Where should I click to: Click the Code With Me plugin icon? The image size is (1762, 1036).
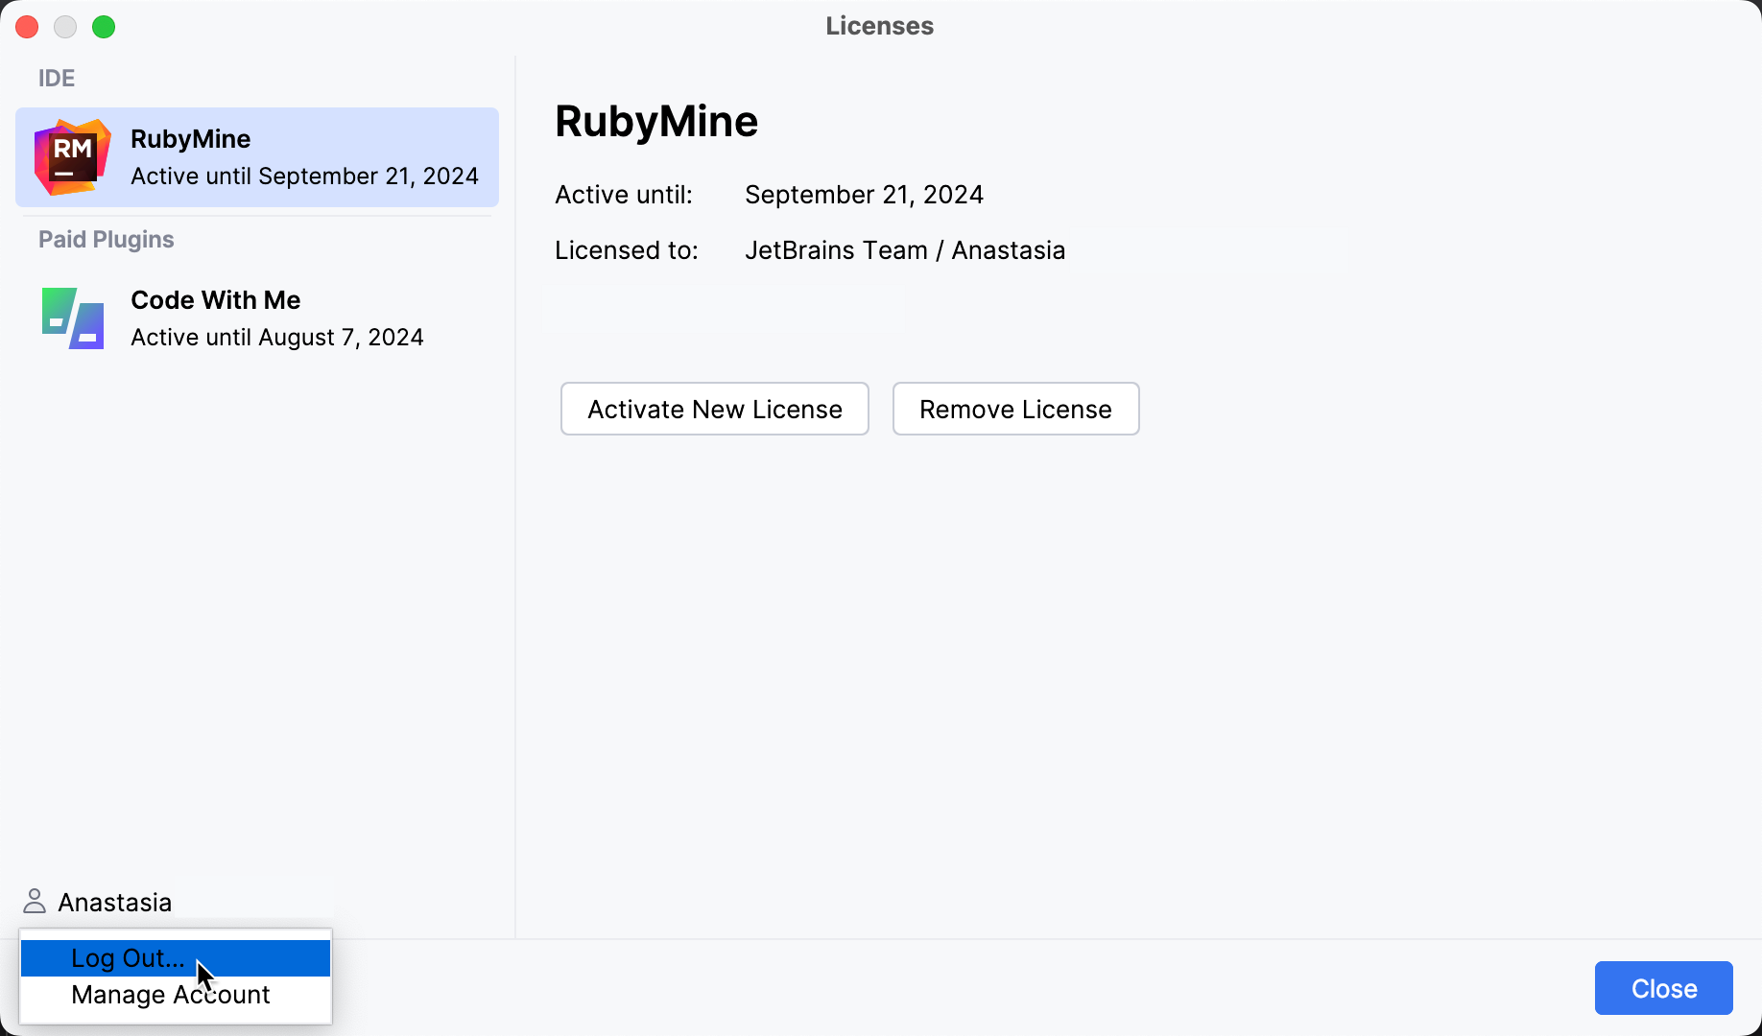pos(72,318)
